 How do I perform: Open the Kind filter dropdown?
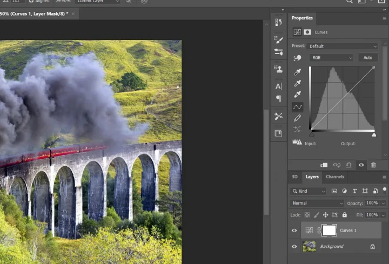(x=308, y=191)
